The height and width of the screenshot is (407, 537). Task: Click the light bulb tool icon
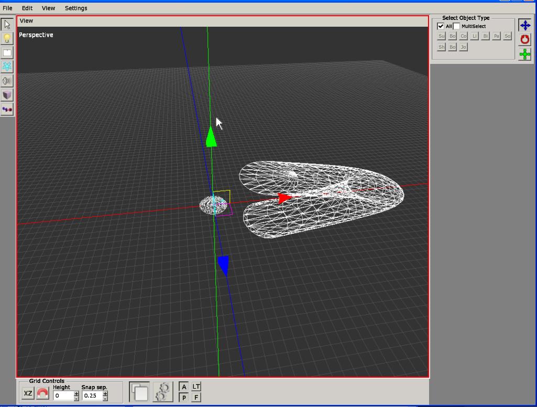click(x=7, y=39)
